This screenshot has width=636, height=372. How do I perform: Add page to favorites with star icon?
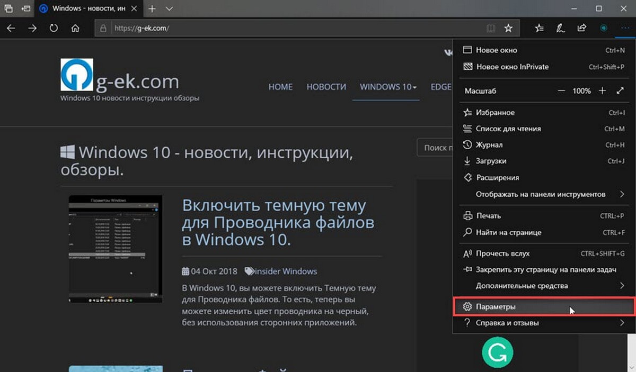point(508,28)
